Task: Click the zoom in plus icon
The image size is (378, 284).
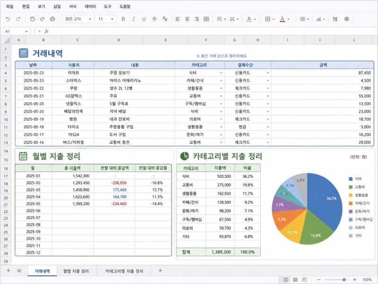Action: (355, 280)
